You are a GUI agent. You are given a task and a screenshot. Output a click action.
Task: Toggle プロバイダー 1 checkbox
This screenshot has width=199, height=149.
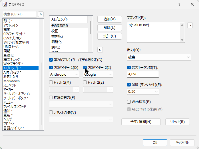(x=51, y=68)
